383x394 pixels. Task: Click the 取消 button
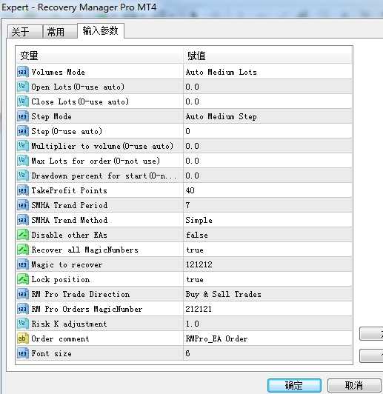click(354, 385)
